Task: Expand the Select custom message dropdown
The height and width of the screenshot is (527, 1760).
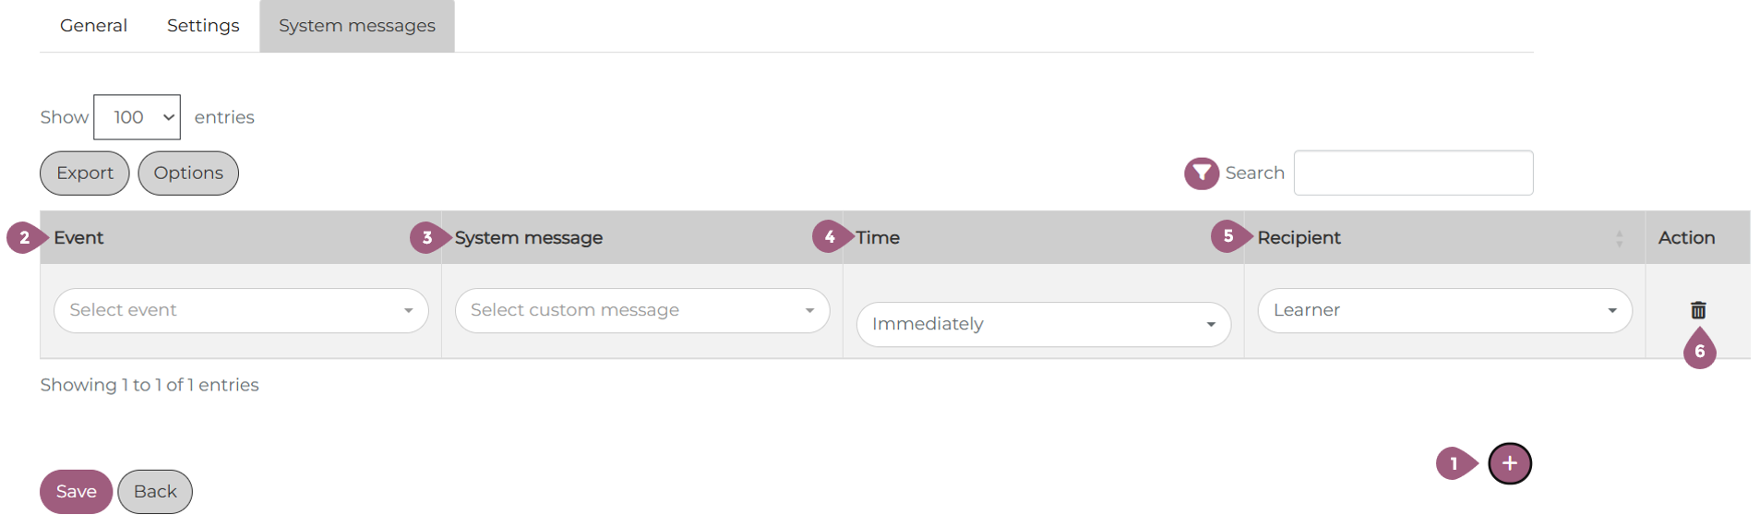Action: (641, 310)
